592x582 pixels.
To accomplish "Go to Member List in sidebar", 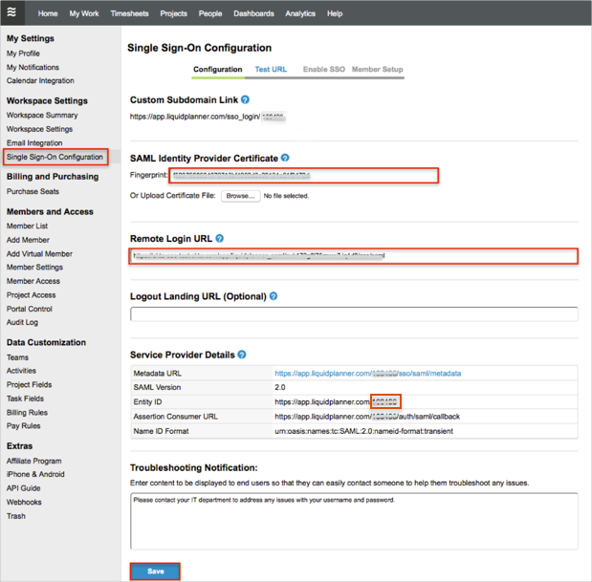I will (x=27, y=226).
